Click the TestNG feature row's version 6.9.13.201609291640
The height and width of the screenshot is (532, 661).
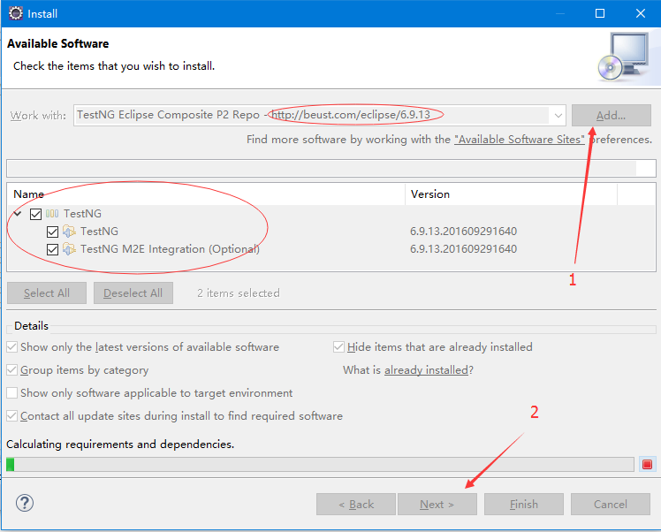coord(463,232)
